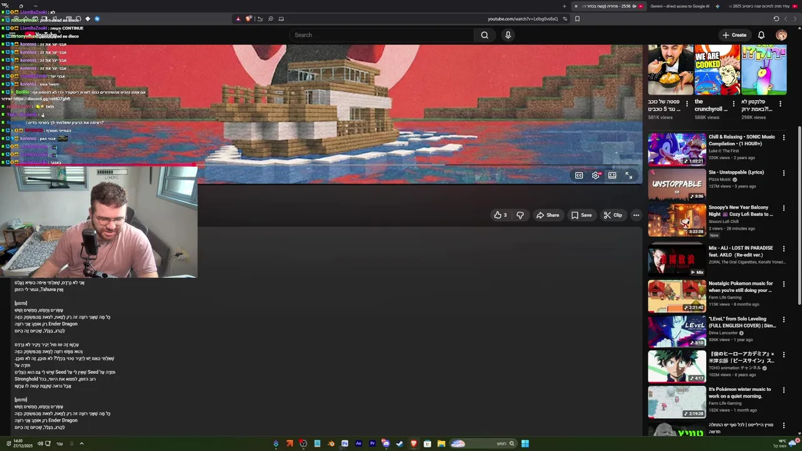Image resolution: width=802 pixels, height=451 pixels.
Task: Click the Luke II: The First channel name
Action: [724, 151]
